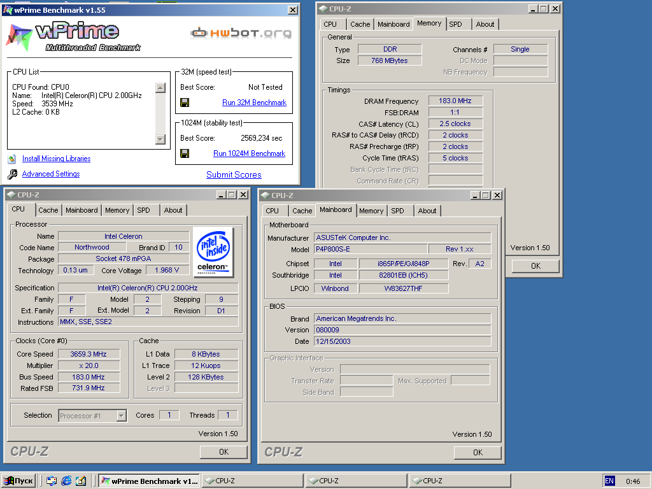Screen dimensions: 652x489
Task: Open the Internet Explorer quick launch icon
Action: 66,481
